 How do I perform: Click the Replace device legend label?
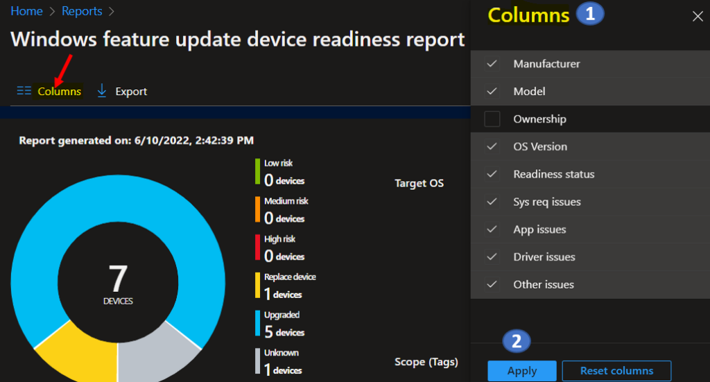click(291, 277)
